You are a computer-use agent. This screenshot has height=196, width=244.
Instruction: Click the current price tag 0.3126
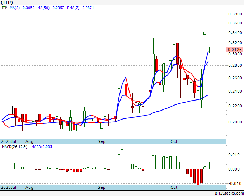point(234,50)
